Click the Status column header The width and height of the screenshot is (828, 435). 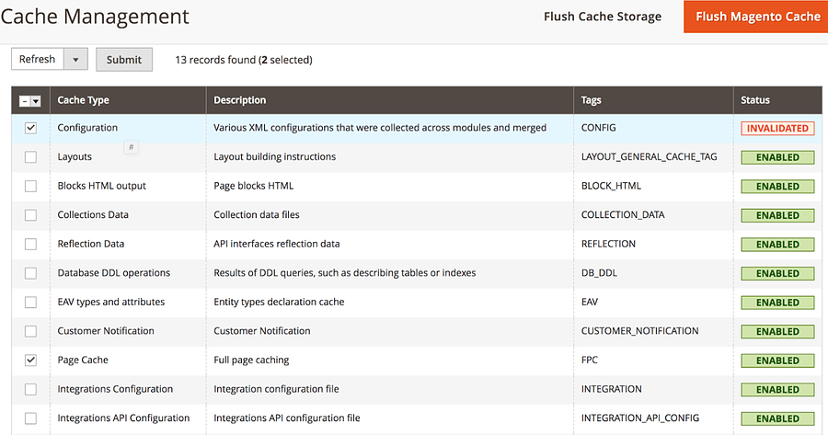pyautogui.click(x=755, y=100)
